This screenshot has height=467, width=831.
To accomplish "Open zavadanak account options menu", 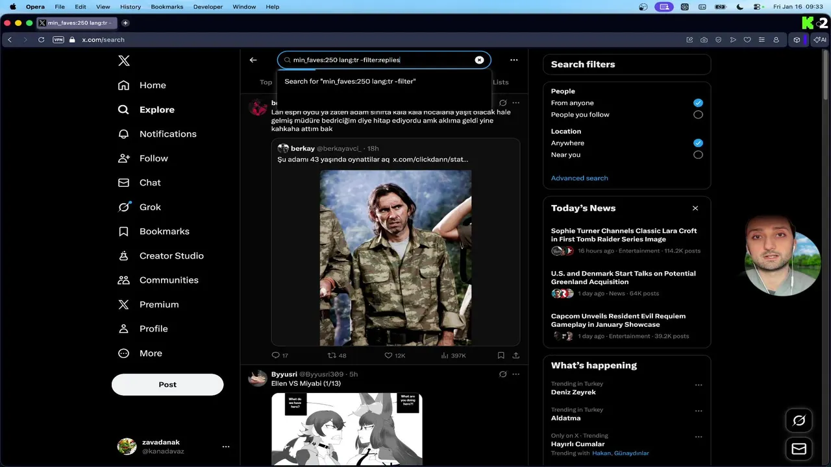I will 226,446.
